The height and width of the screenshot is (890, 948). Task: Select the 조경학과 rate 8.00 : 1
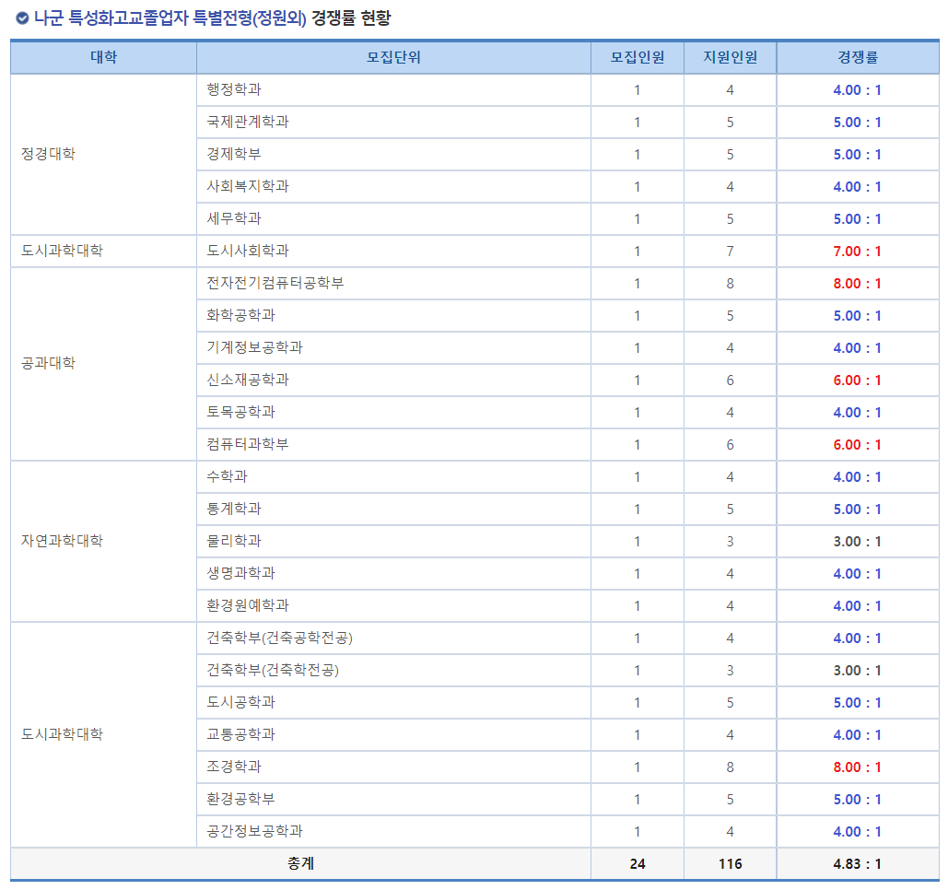(x=858, y=767)
